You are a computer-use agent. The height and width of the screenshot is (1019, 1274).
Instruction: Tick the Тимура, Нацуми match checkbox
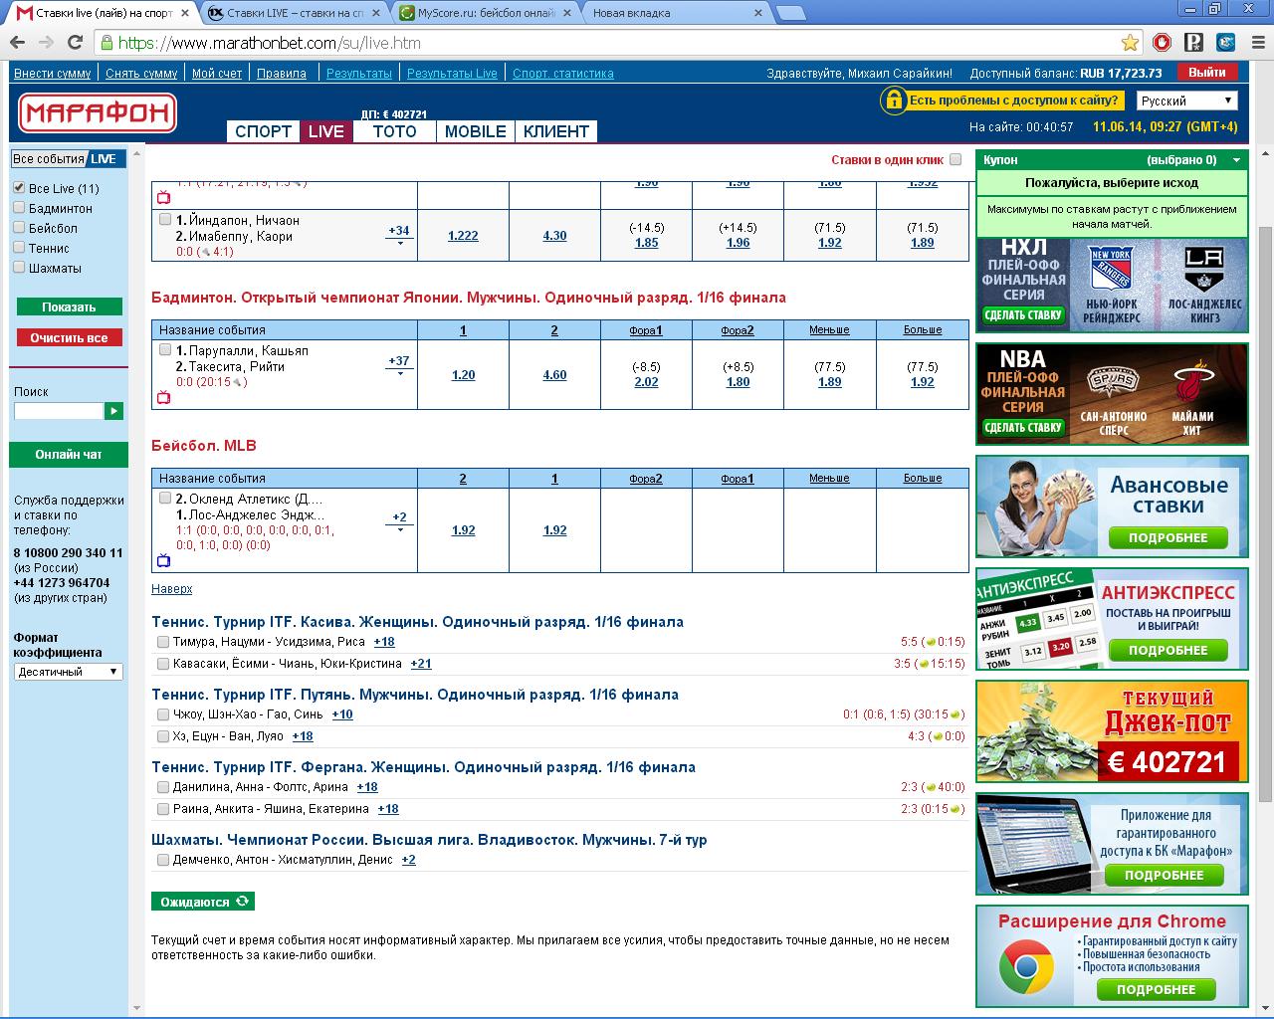(x=163, y=642)
